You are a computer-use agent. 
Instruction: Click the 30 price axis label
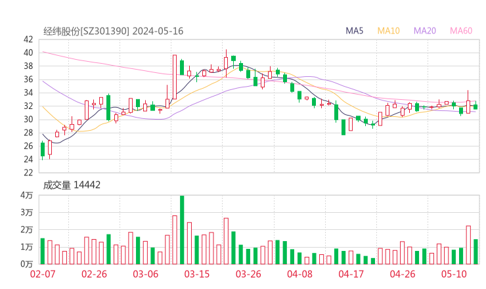click(28, 120)
